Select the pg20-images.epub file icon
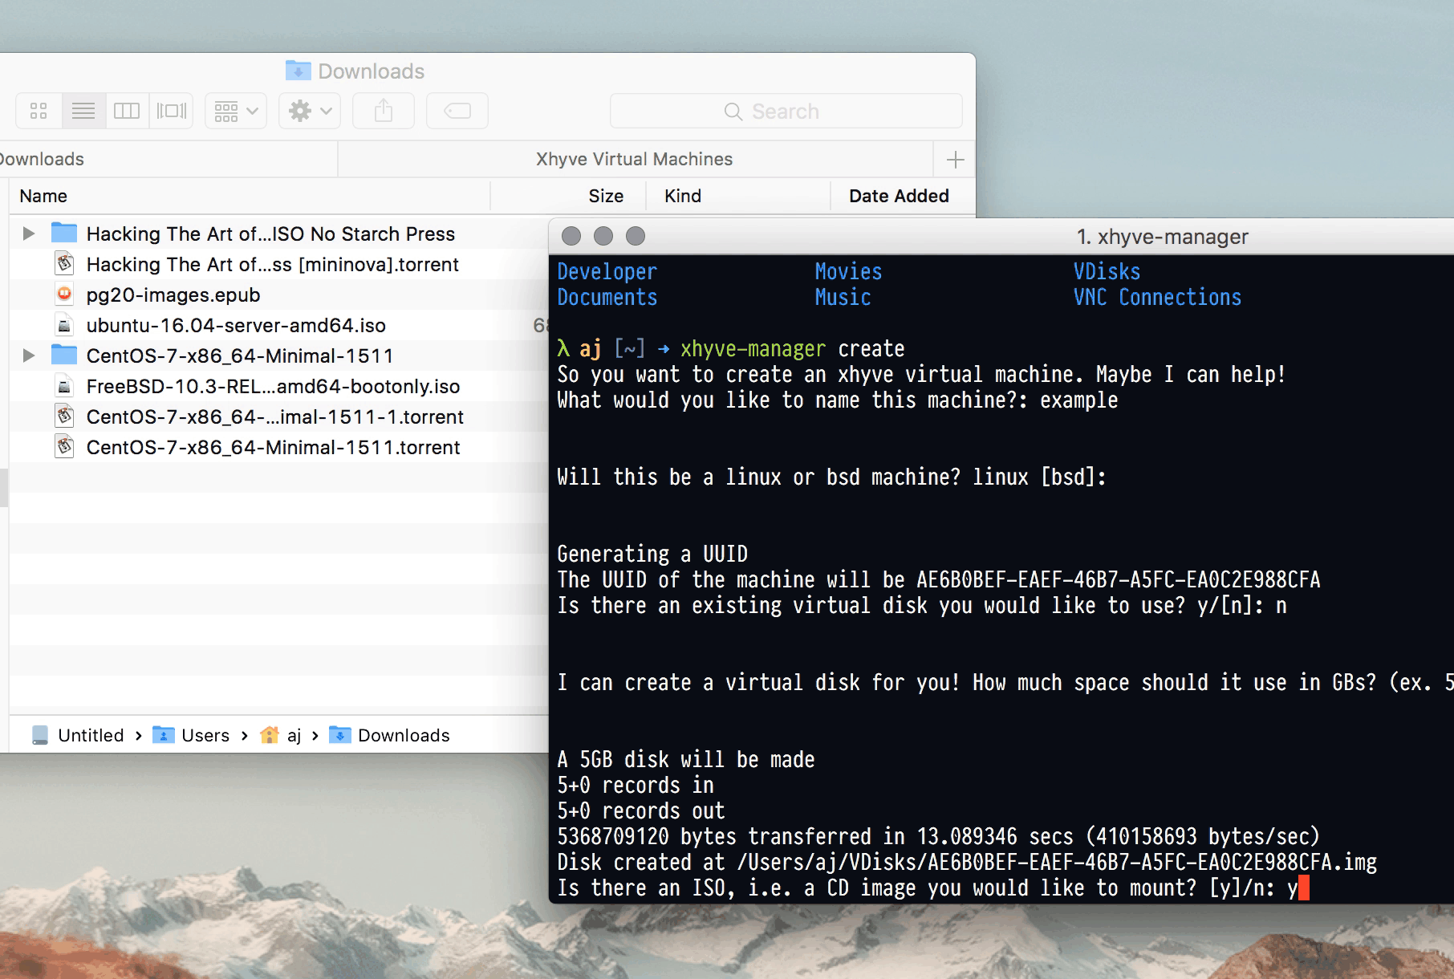Image resolution: width=1454 pixels, height=979 pixels. pos(64,294)
